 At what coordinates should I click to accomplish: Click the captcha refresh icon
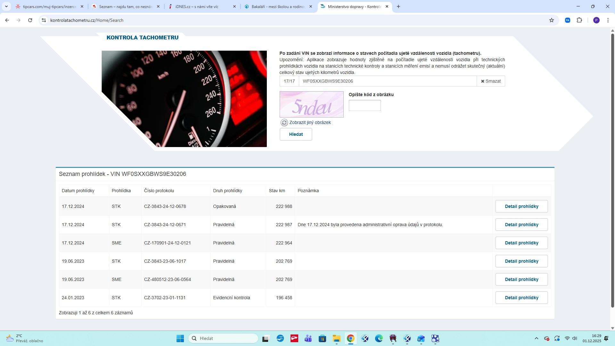[284, 123]
